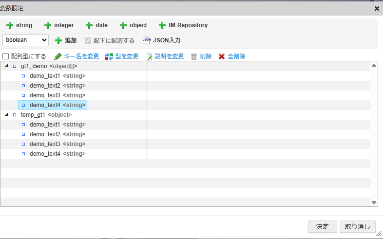Open the boolean type dropdown
383x239 pixels.
pos(25,40)
